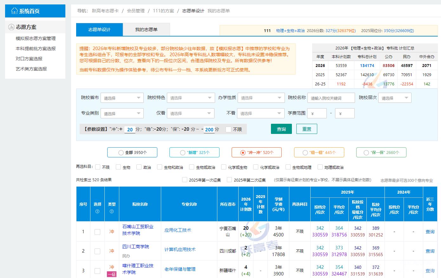Open the 仅看 dropdown
The image size is (441, 278).
click(191, 113)
